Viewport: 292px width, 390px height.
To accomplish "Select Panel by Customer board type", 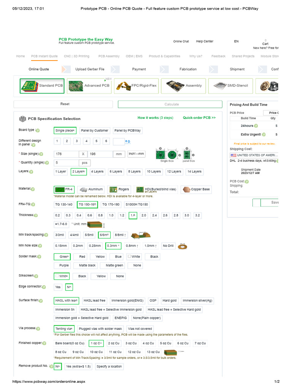I will [x=95, y=131].
